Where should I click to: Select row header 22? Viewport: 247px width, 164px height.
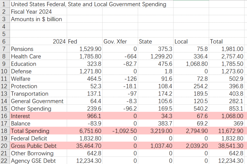[x=5, y=161]
